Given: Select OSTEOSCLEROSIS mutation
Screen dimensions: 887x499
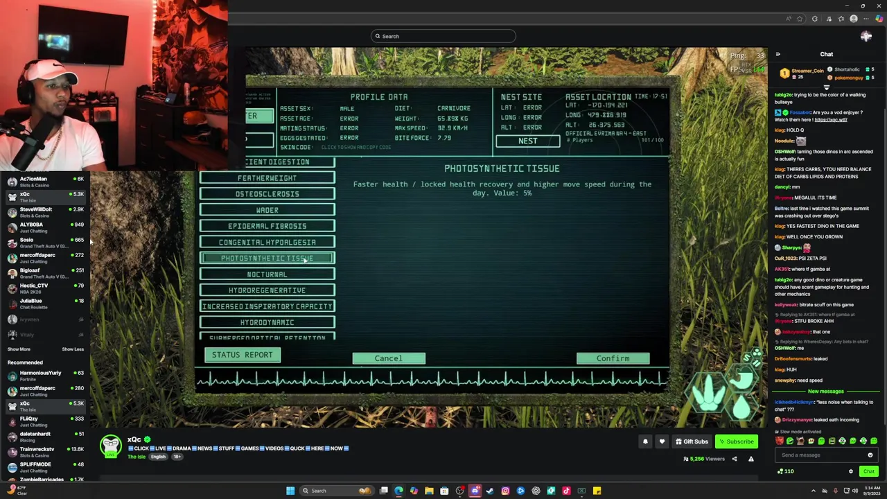Looking at the screenshot, I should (x=267, y=194).
